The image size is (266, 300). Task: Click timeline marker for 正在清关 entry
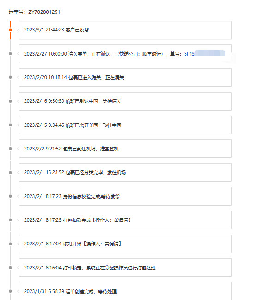point(10,77)
